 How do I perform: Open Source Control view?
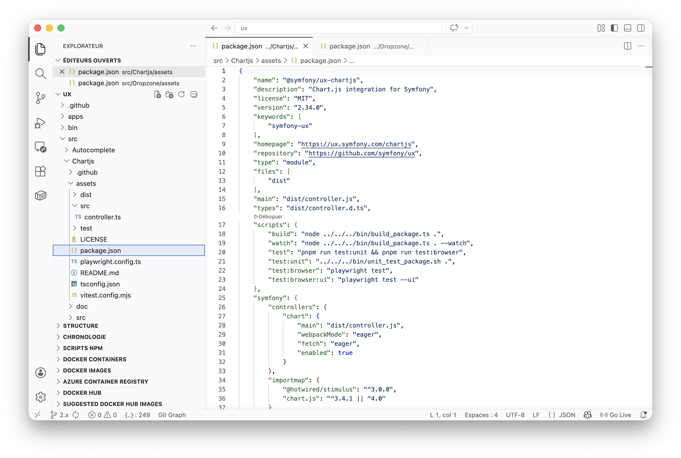(40, 98)
